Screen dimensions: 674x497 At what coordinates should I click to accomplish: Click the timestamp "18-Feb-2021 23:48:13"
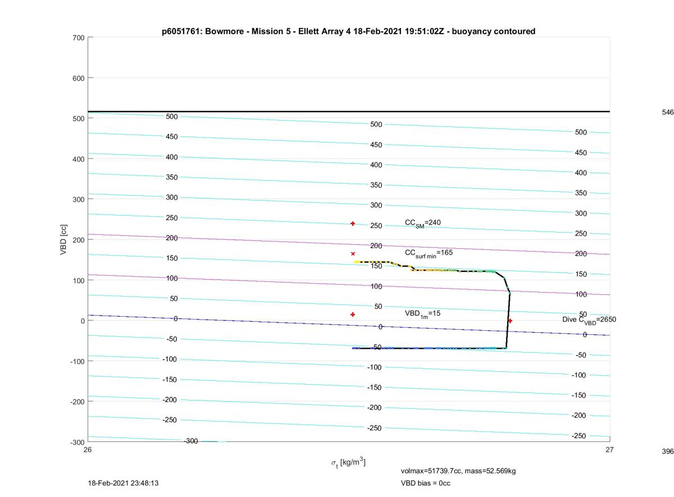coord(124,483)
